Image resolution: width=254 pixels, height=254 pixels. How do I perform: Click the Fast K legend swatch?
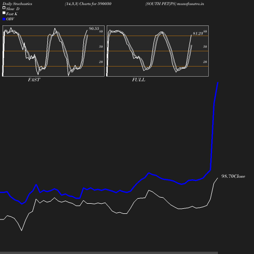click(4, 13)
